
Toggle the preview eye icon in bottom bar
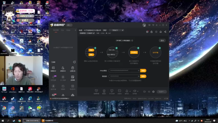pos(149,92)
